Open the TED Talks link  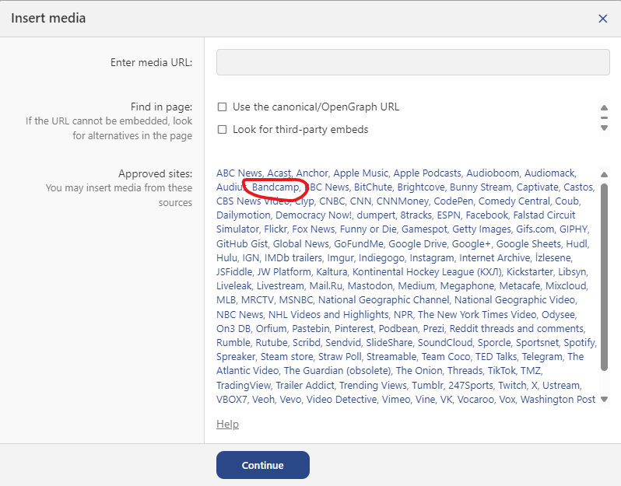(x=496, y=357)
